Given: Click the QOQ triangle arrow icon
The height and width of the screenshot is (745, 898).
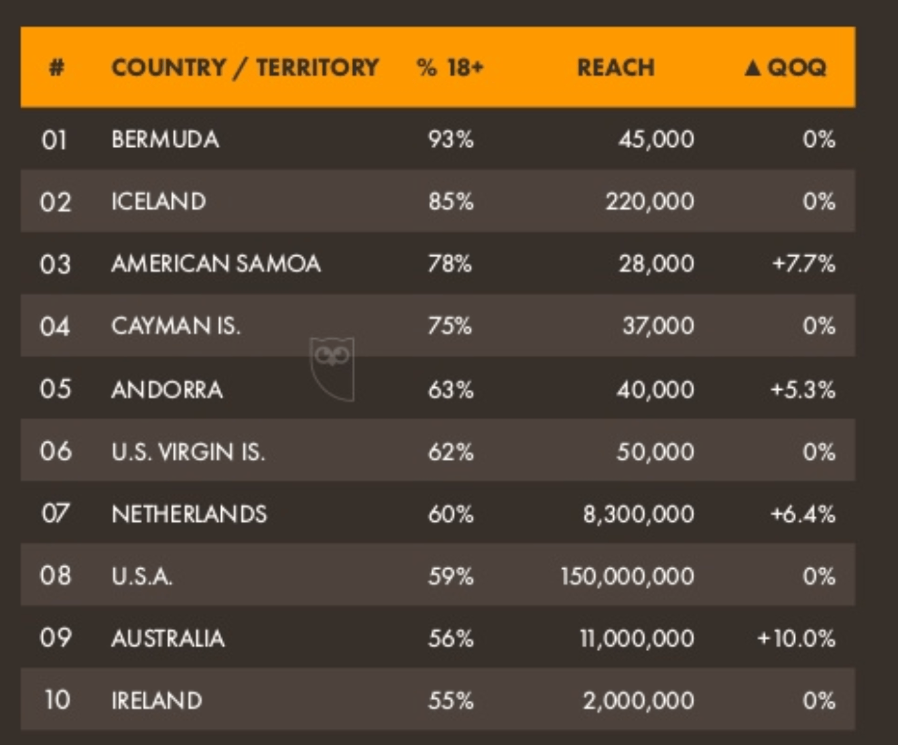Looking at the screenshot, I should [753, 68].
